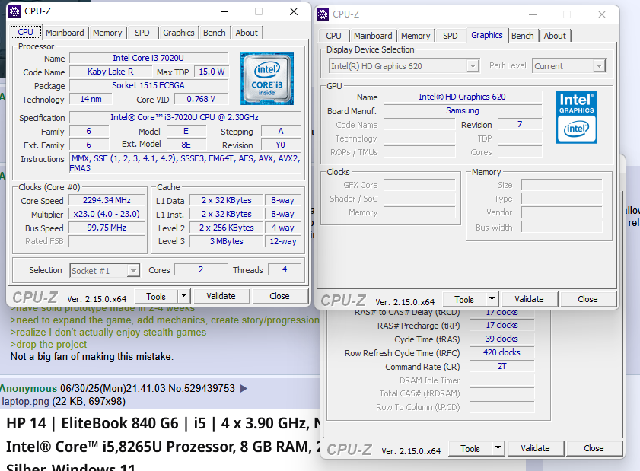The width and height of the screenshot is (640, 471).
Task: Click Validate in the Graphics-tab window
Action: click(x=529, y=299)
